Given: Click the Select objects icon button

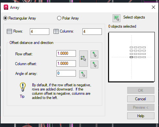Looking at the screenshot, I should [116, 18].
